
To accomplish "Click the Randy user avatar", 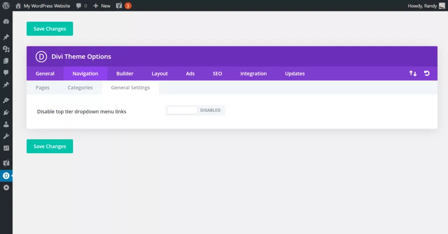I will pyautogui.click(x=442, y=5).
